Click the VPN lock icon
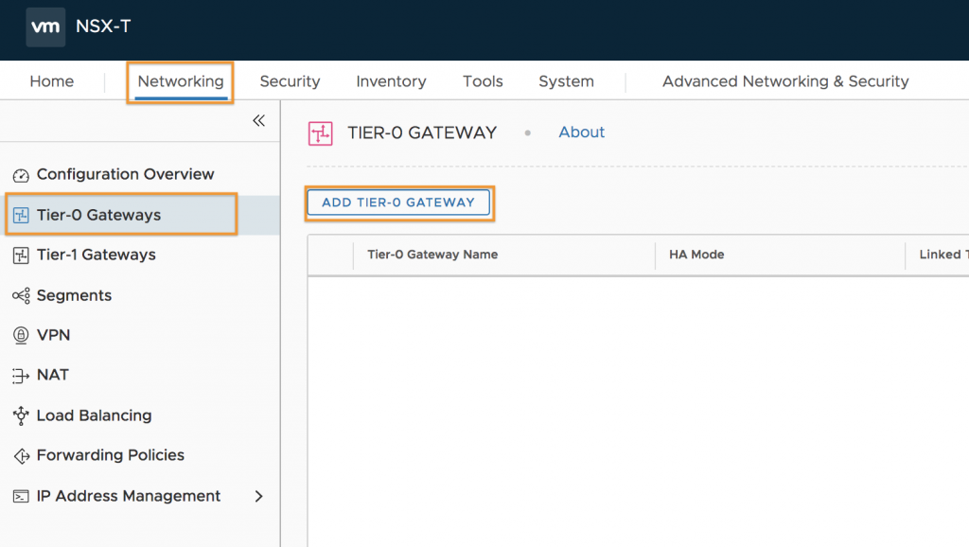The height and width of the screenshot is (547, 969). click(21, 335)
